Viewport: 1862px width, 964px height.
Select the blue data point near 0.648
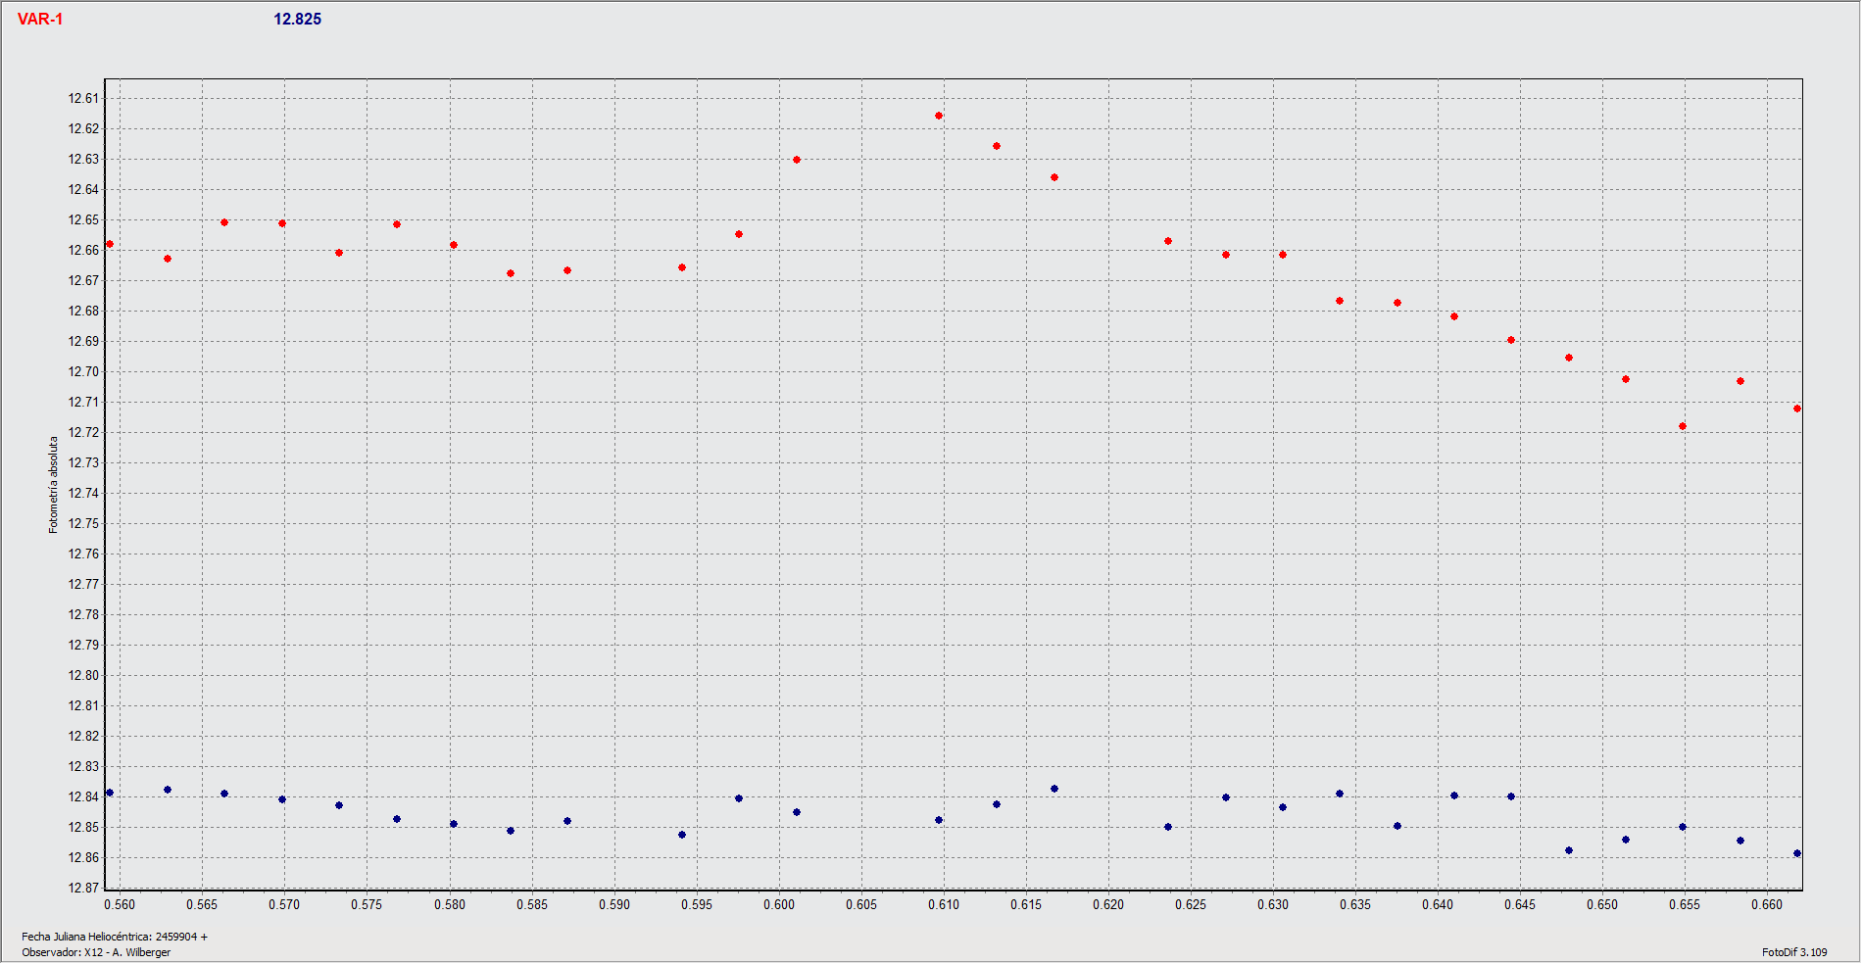click(x=1569, y=850)
